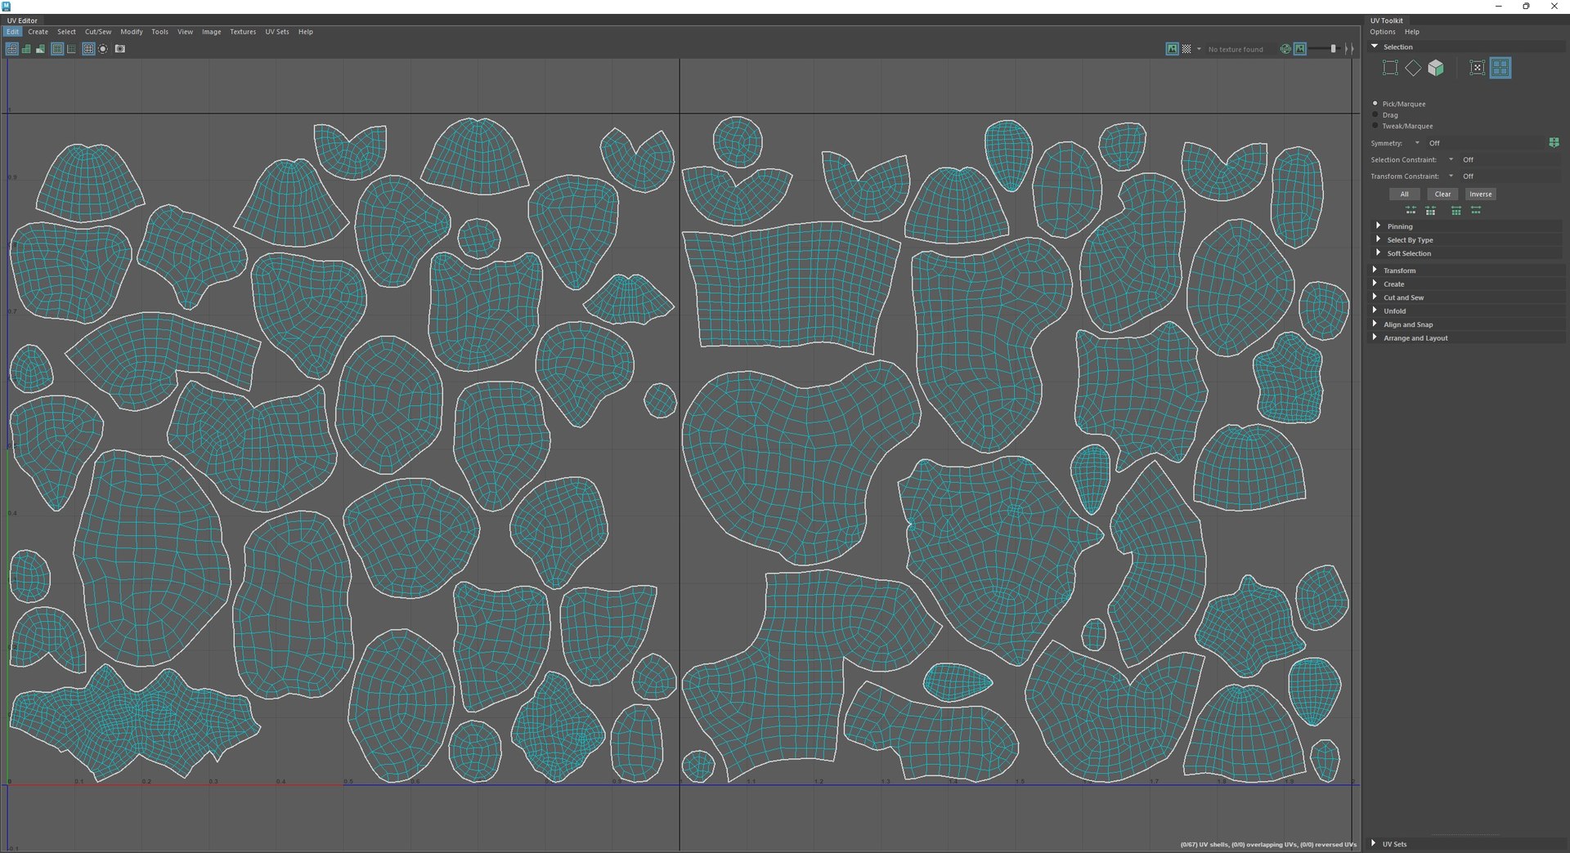The width and height of the screenshot is (1570, 853).
Task: Click the All selection button
Action: [x=1404, y=194]
